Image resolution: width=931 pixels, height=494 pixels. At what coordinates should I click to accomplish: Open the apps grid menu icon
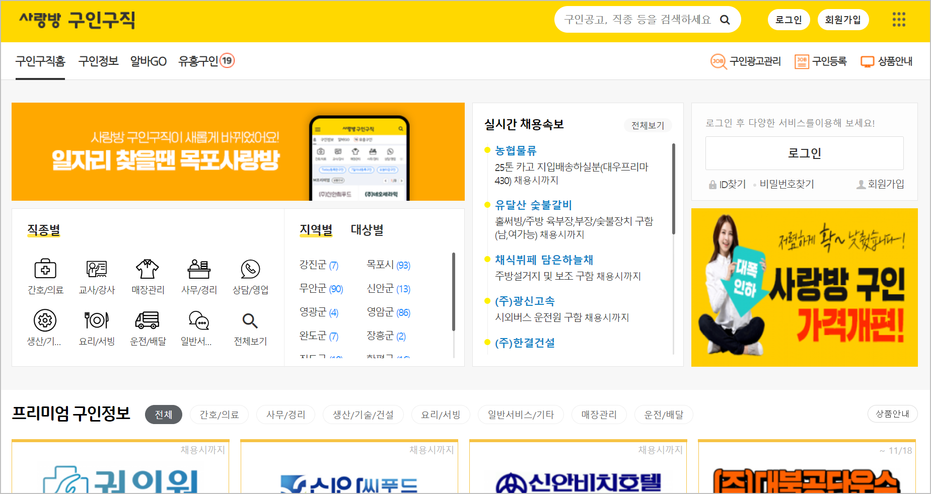pyautogui.click(x=899, y=20)
